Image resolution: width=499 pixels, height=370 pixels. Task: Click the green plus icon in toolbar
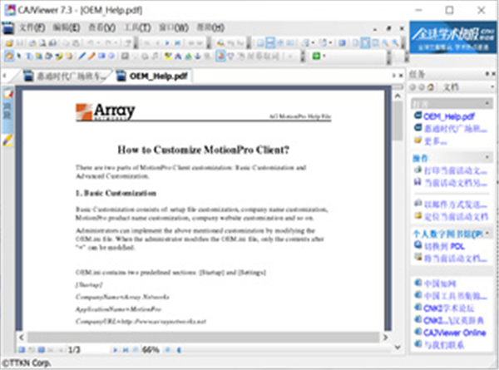(x=317, y=56)
